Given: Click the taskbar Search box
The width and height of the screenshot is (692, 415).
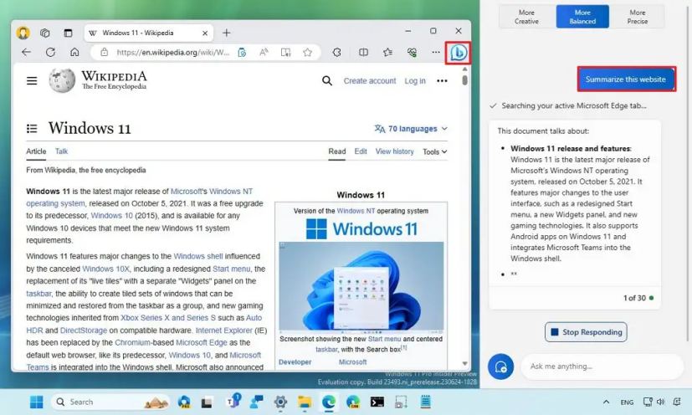Looking at the screenshot, I should coord(110,402).
